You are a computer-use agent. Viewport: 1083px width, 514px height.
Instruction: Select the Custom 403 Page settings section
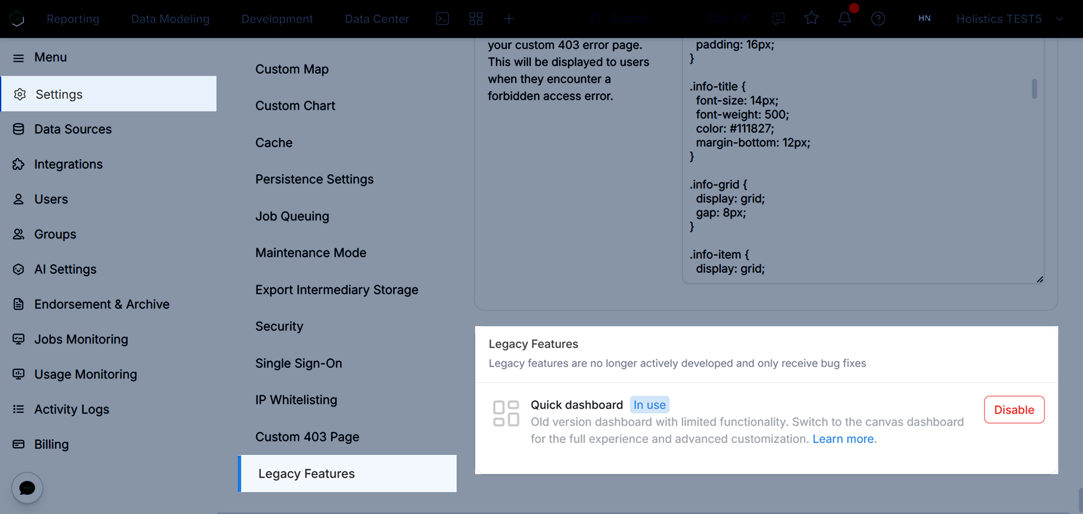click(307, 436)
